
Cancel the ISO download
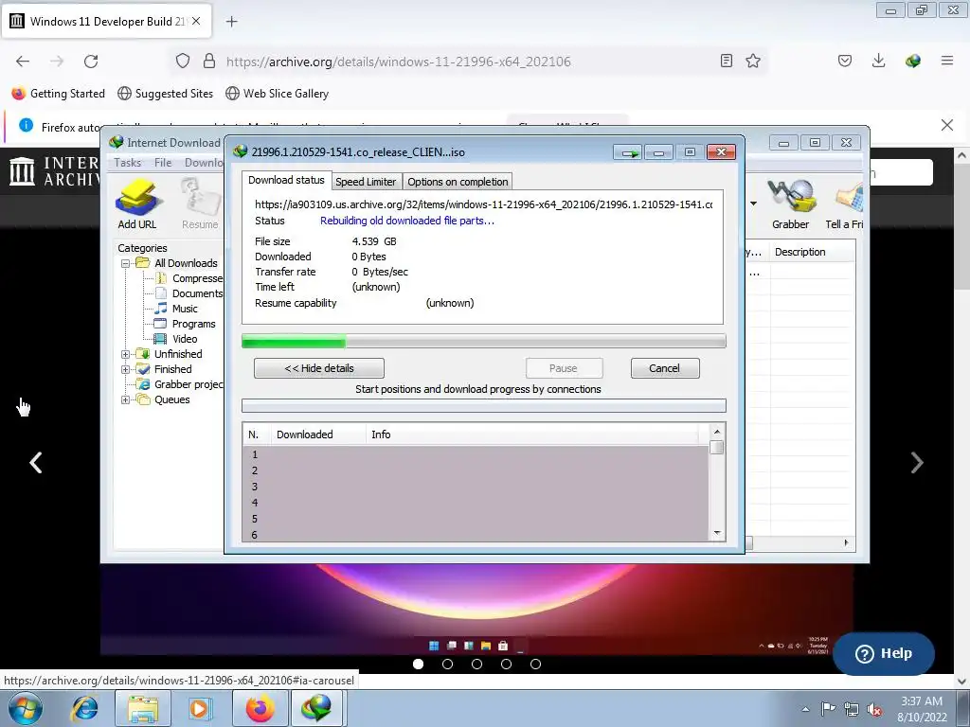(x=664, y=368)
